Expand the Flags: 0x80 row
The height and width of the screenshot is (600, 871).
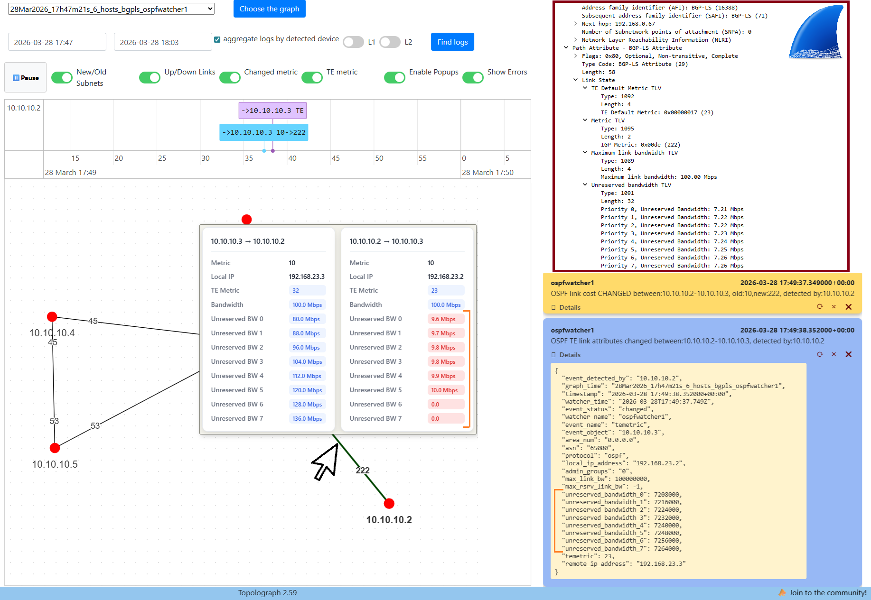click(575, 56)
